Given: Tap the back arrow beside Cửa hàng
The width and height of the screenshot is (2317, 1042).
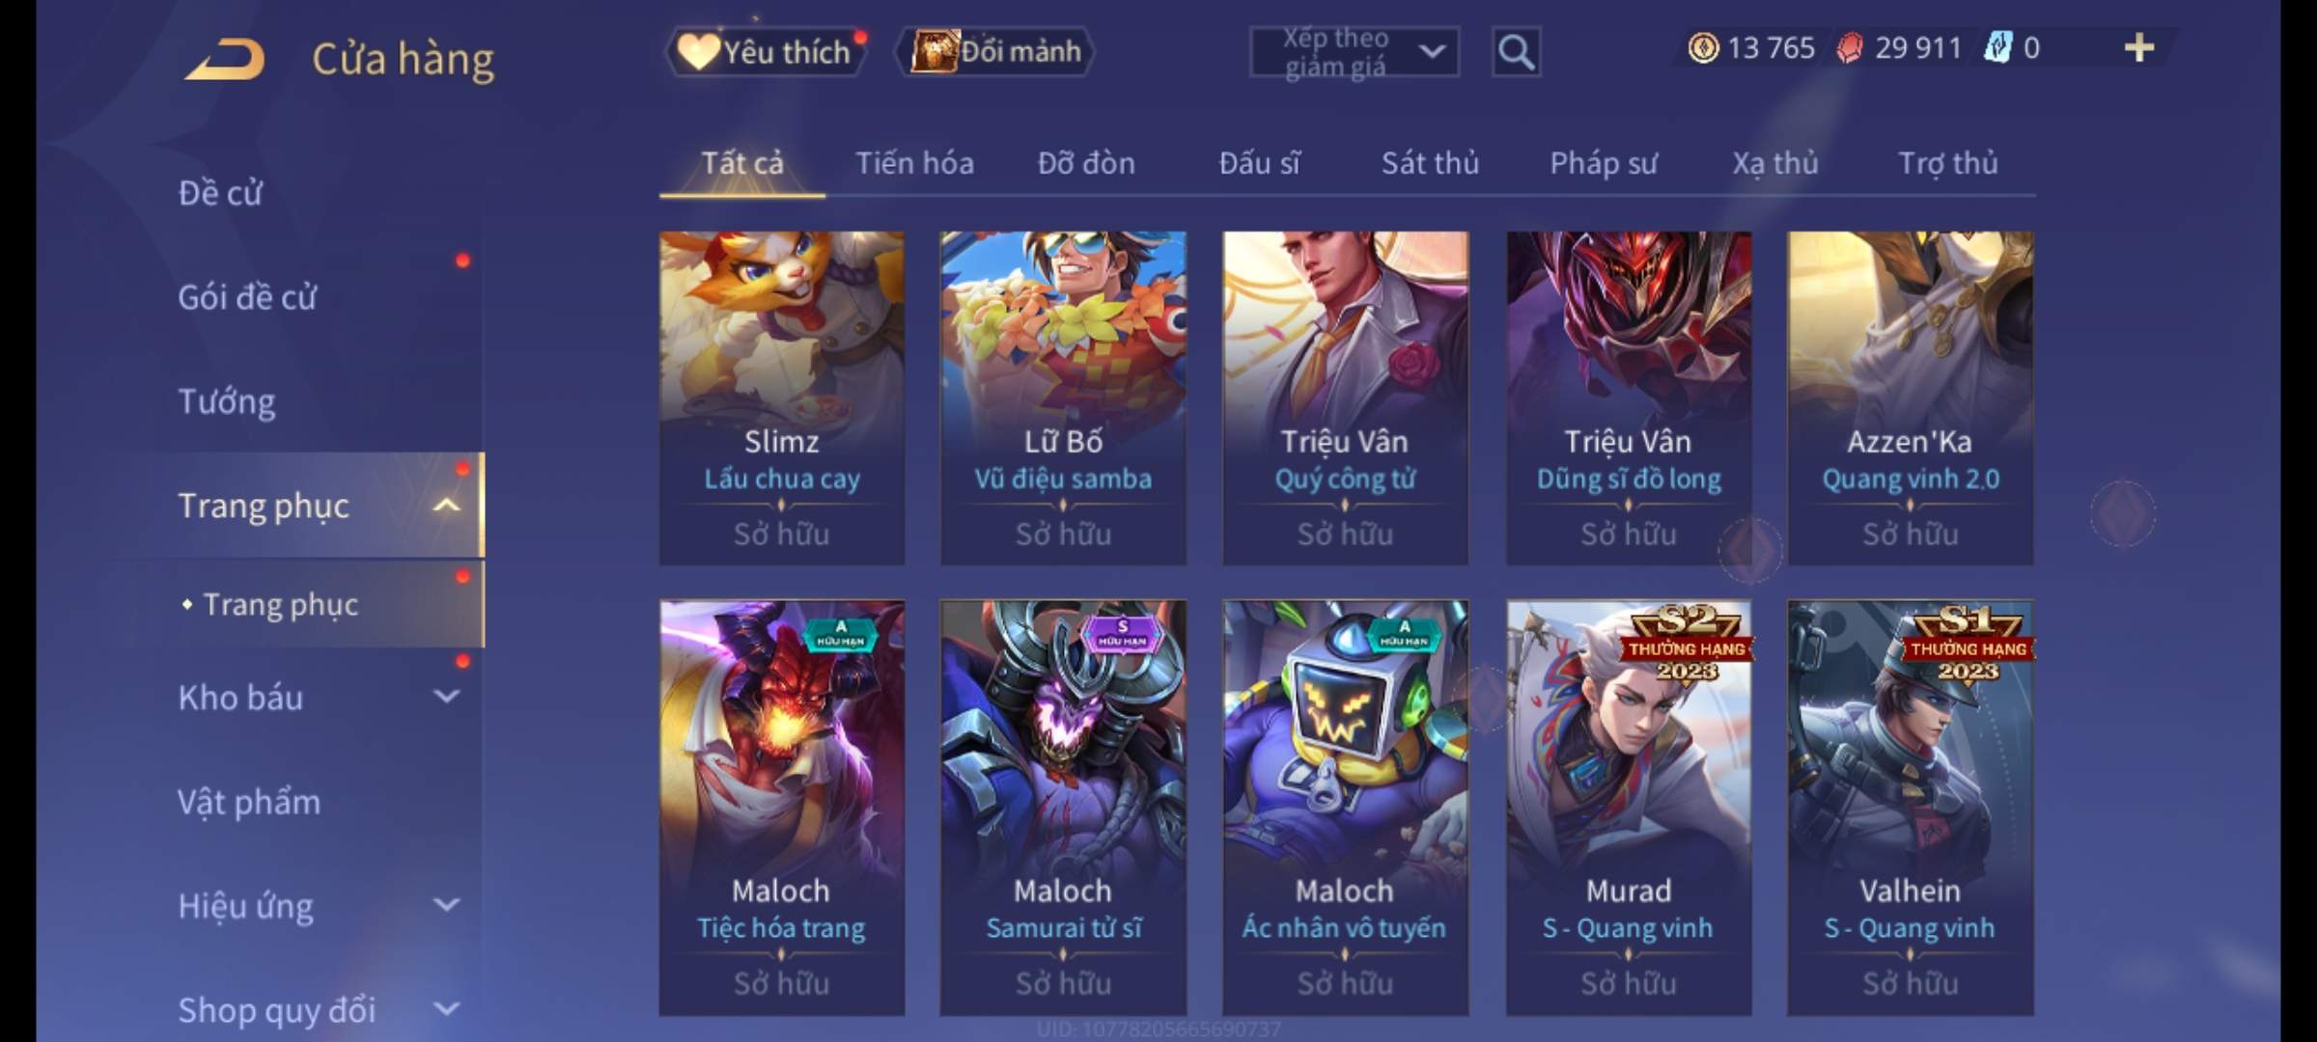Looking at the screenshot, I should [x=227, y=59].
